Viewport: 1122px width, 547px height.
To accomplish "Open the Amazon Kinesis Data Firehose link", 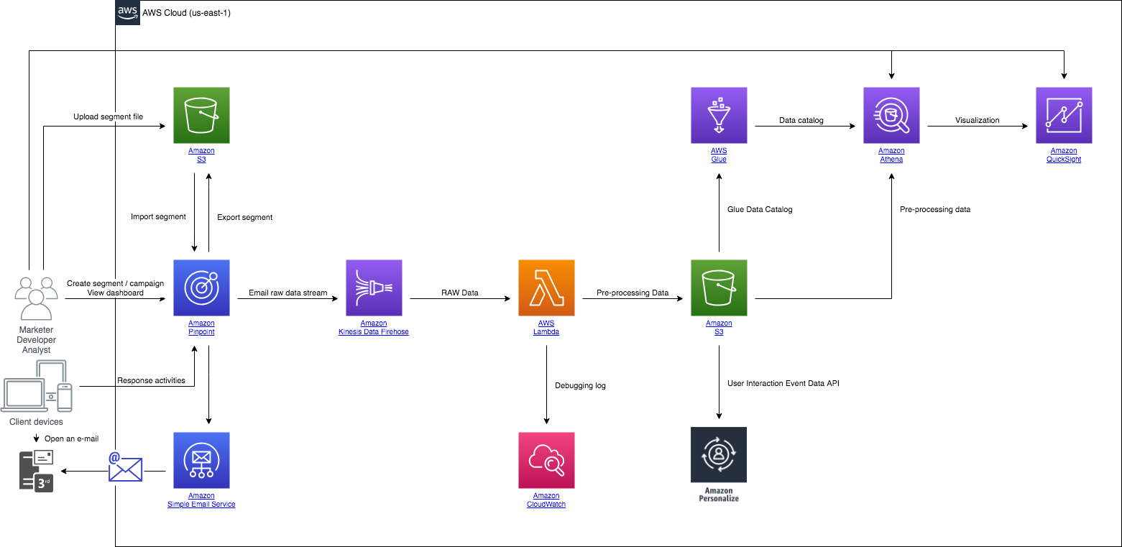I will coord(374,328).
